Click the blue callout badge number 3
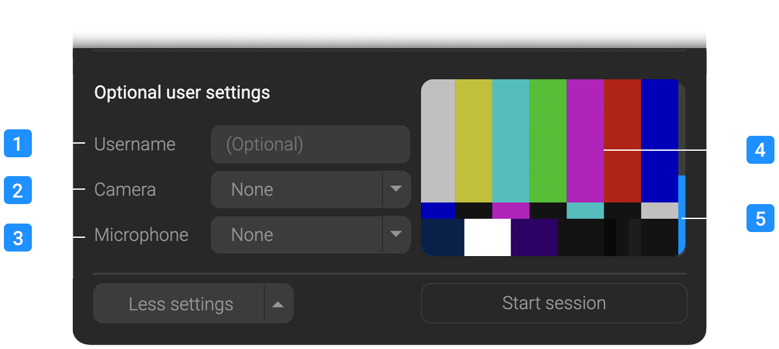Screen dimensions: 779x349 tap(18, 237)
